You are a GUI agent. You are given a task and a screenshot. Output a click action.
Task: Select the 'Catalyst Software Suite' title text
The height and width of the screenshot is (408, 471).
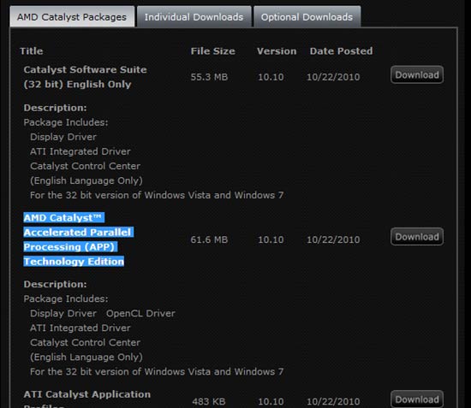pos(86,69)
